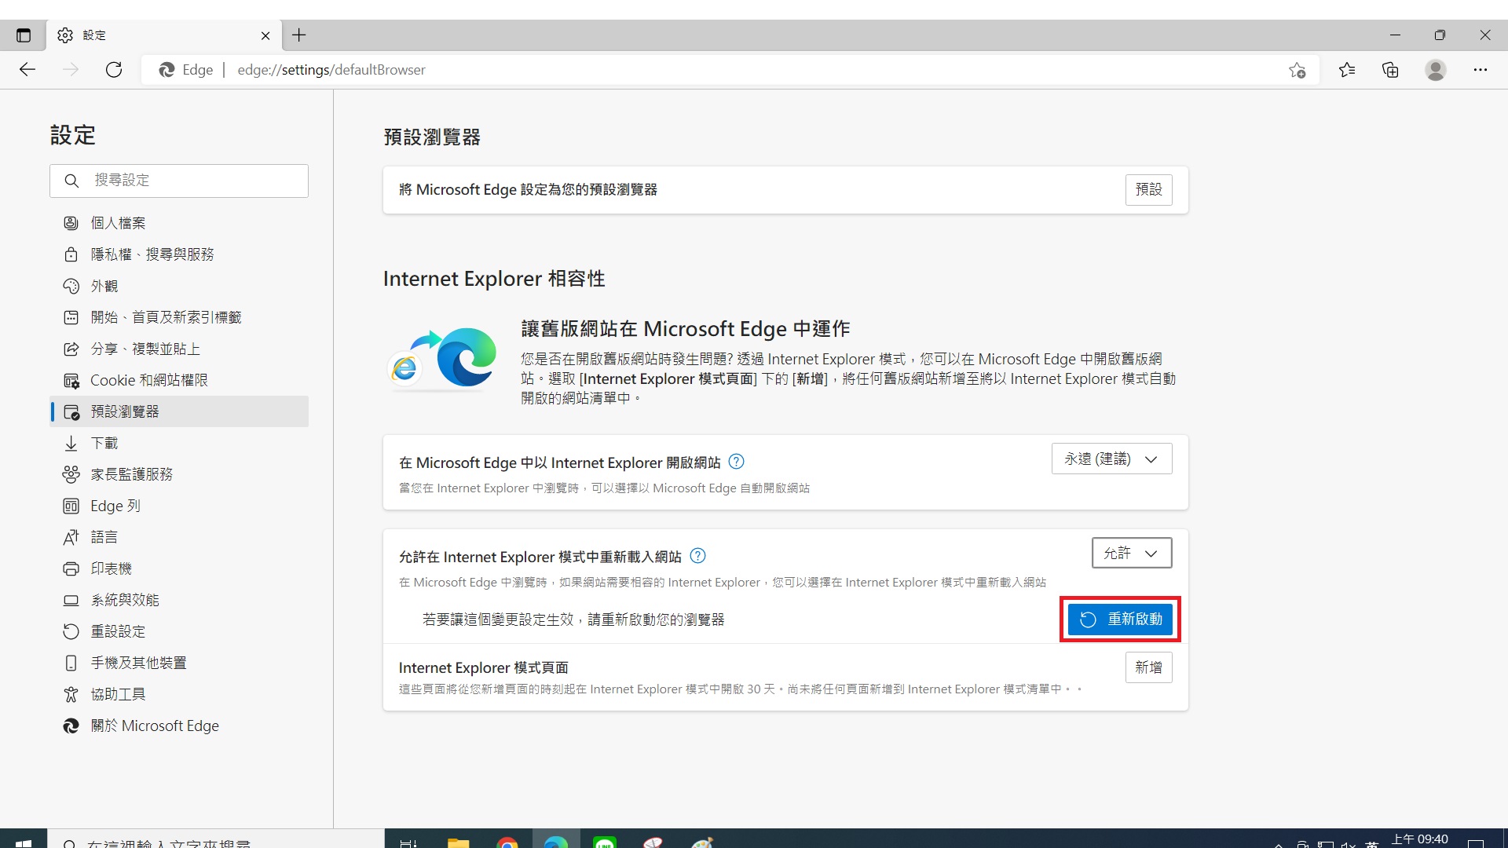The width and height of the screenshot is (1508, 848).
Task: Open a new tab with plus icon
Action: click(299, 35)
